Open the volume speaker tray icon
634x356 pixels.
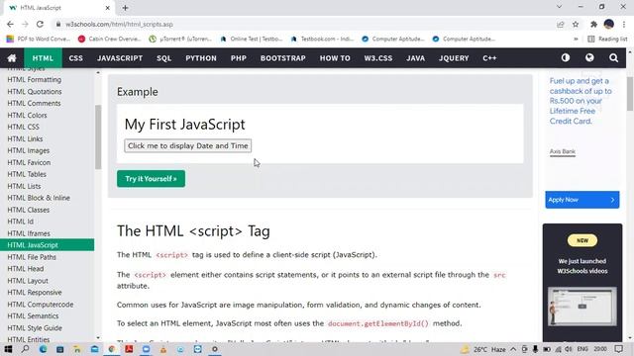[569, 349]
